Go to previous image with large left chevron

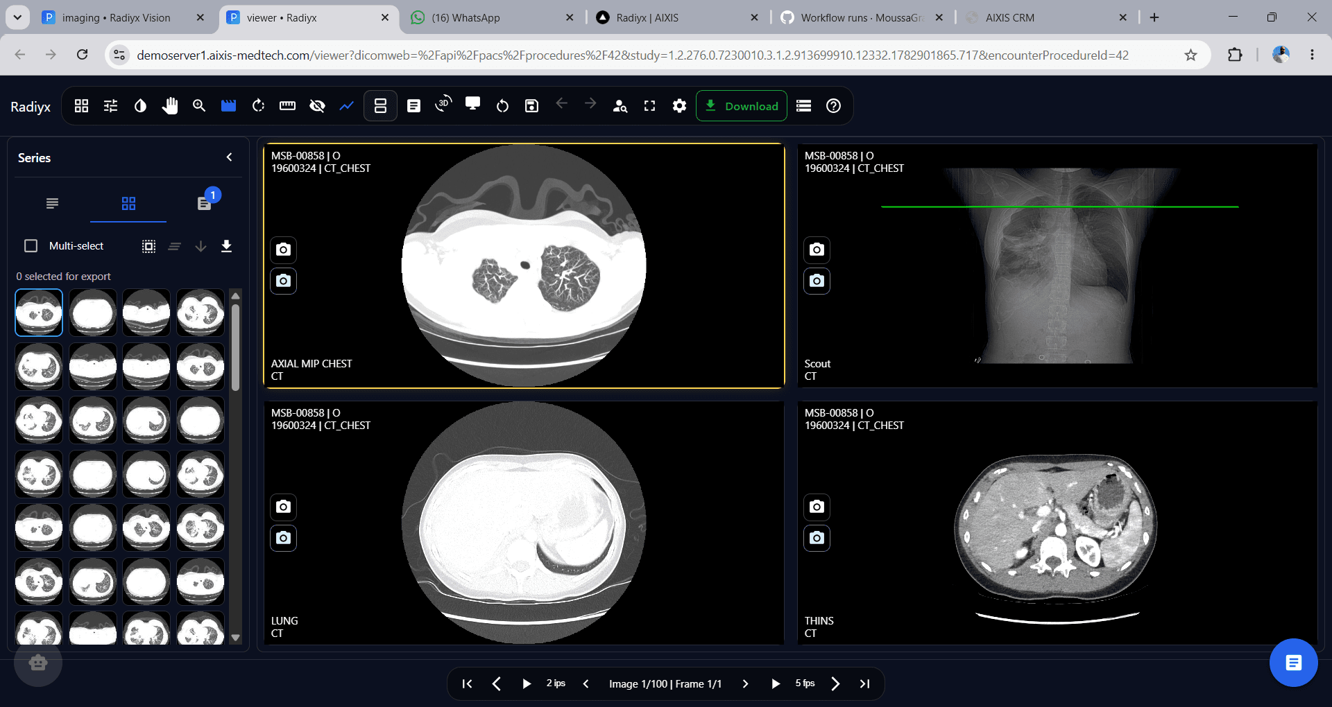coord(496,683)
